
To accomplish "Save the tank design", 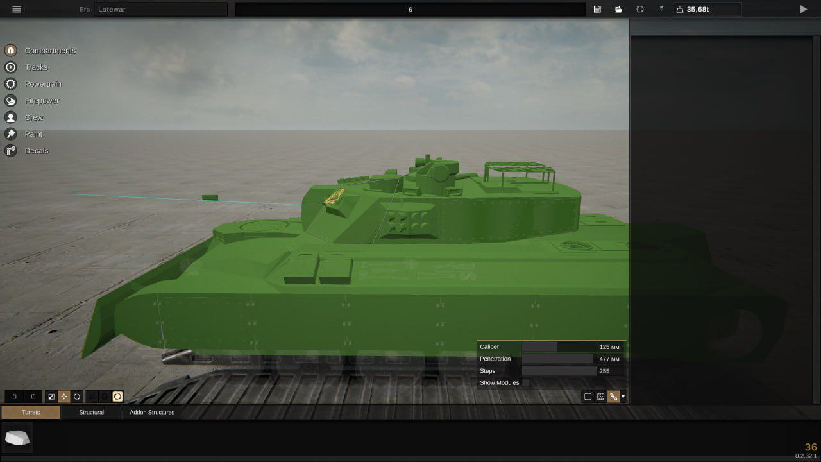I will click(x=597, y=10).
